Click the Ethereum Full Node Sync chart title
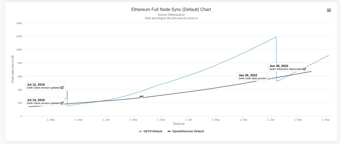 tap(171, 10)
